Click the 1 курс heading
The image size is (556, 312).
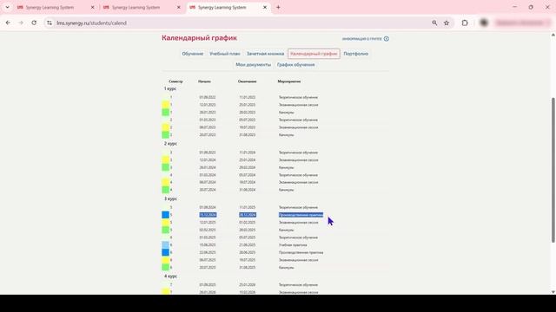coord(170,88)
